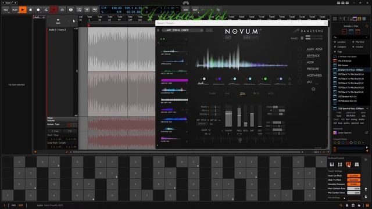Select '80s Snare' in browser list
The height and width of the screenshot is (209, 372).
(x=351, y=66)
